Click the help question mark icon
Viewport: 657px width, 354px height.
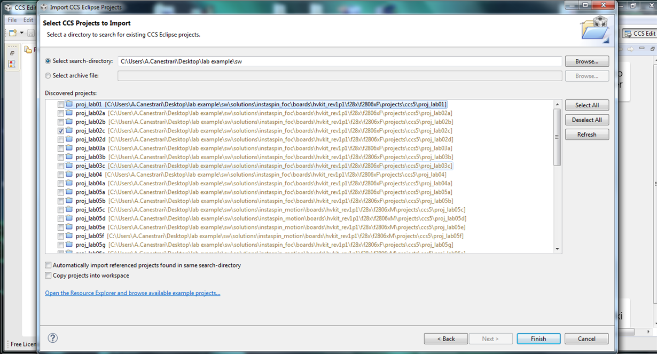click(52, 338)
